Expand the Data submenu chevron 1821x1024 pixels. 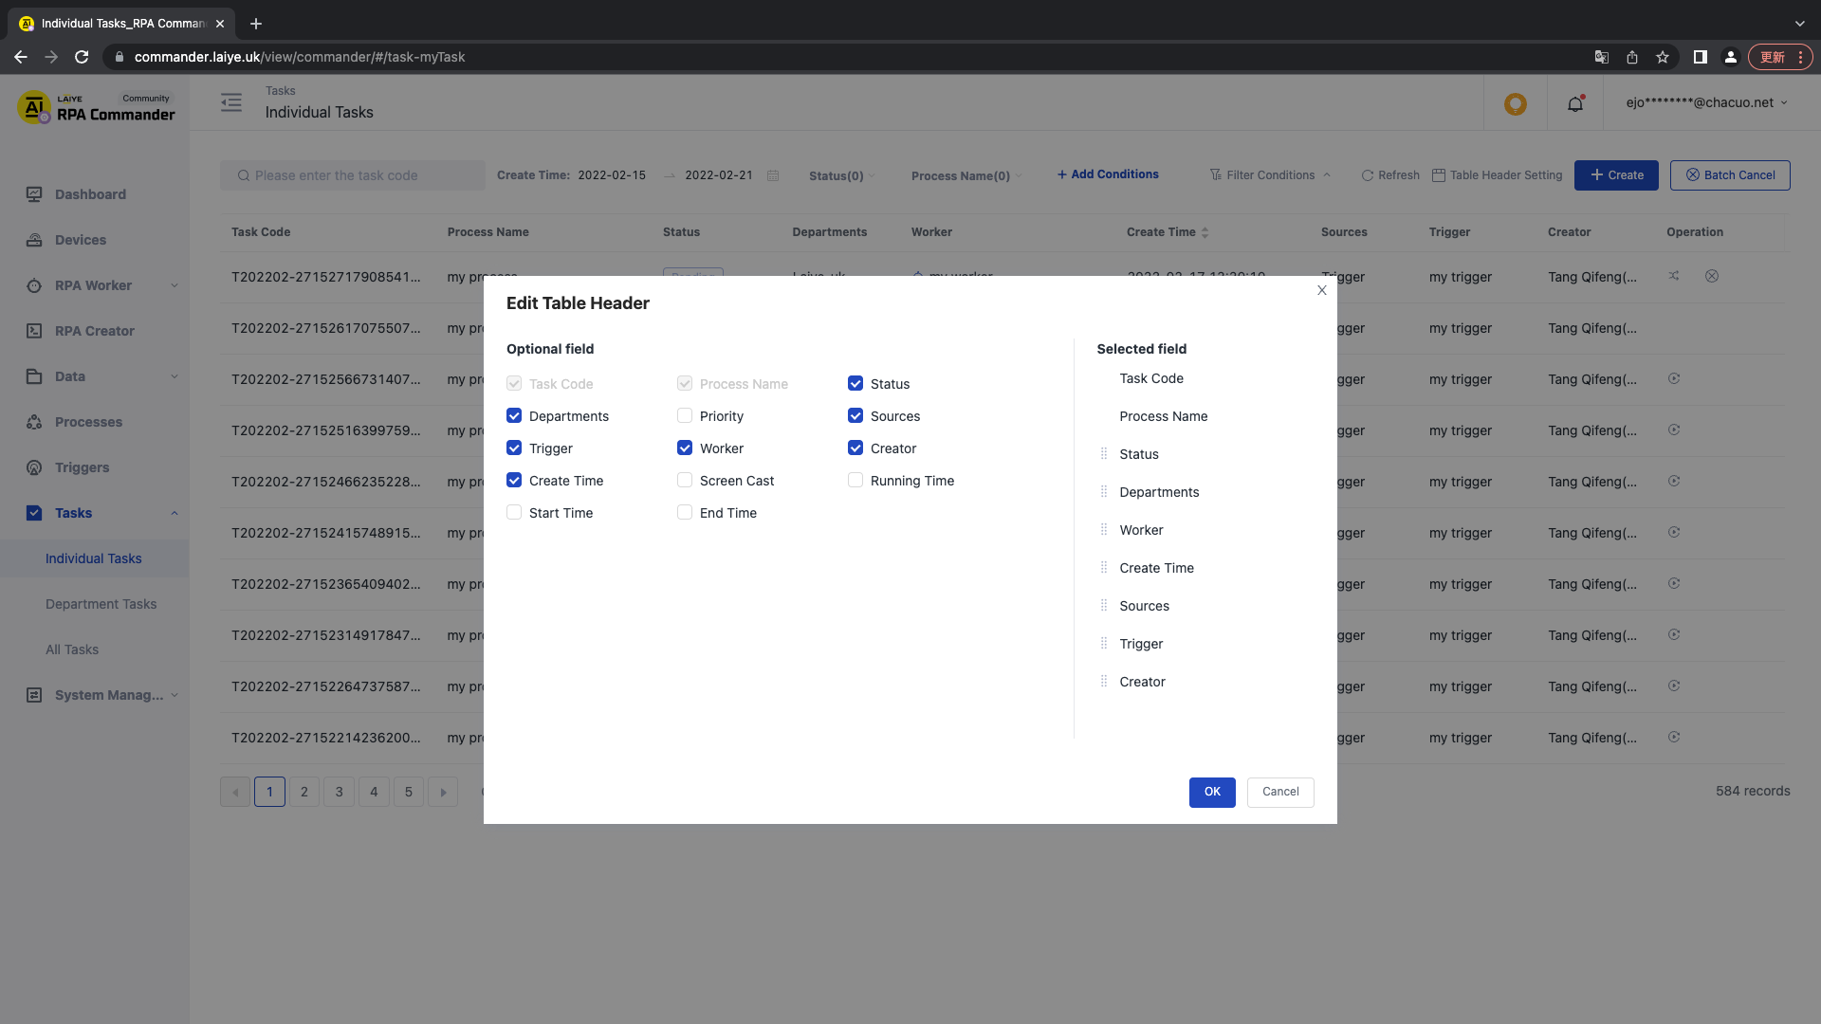(x=175, y=376)
